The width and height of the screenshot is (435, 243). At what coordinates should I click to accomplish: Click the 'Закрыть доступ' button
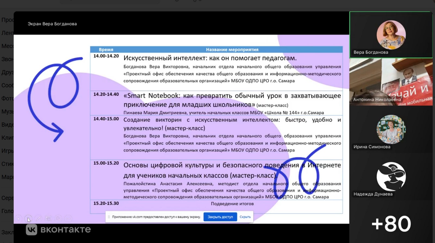(x=220, y=217)
